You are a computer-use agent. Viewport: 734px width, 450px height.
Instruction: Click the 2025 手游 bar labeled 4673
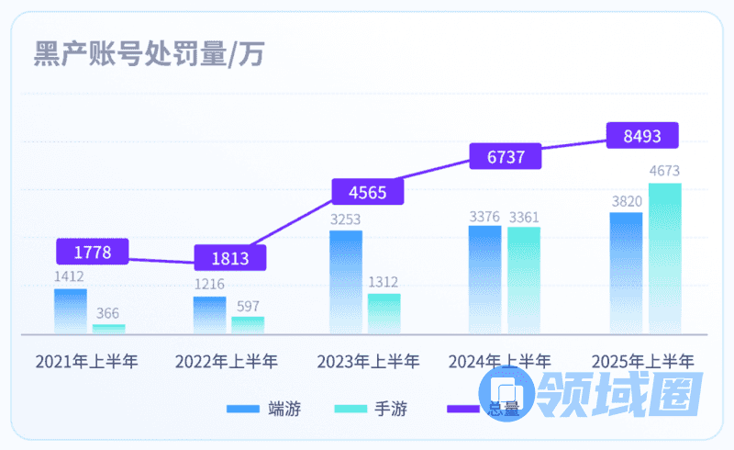click(665, 257)
